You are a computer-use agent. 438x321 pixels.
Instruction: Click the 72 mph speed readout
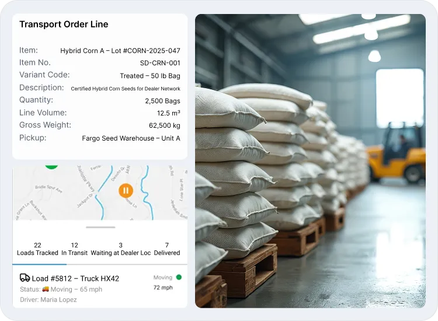pos(163,288)
